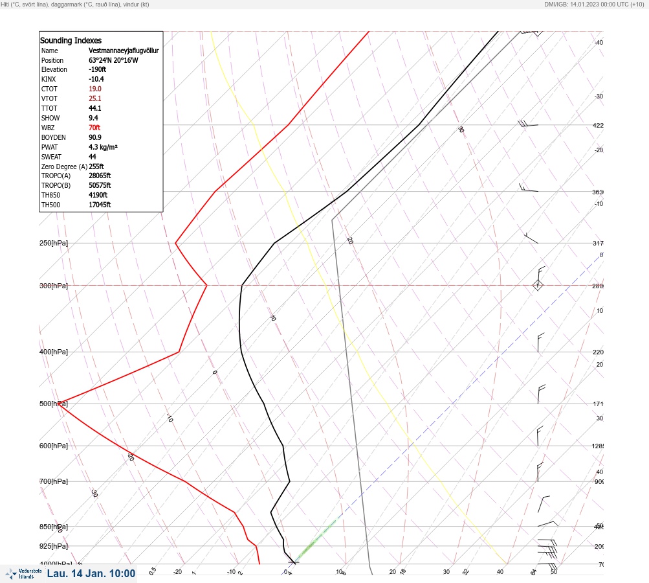Click the wind barb at the 850 hPa level

click(548, 524)
